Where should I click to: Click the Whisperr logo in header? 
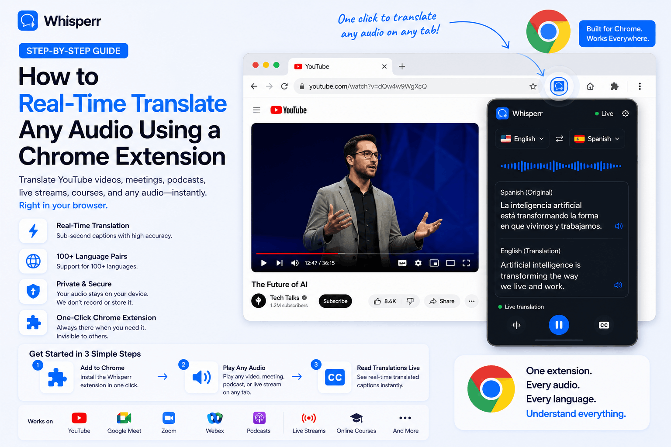[59, 21]
